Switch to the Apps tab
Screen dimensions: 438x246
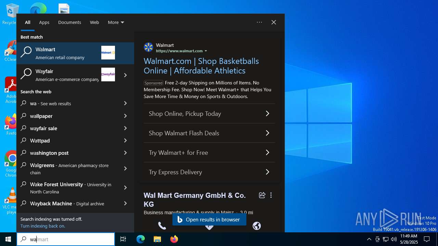(x=44, y=22)
